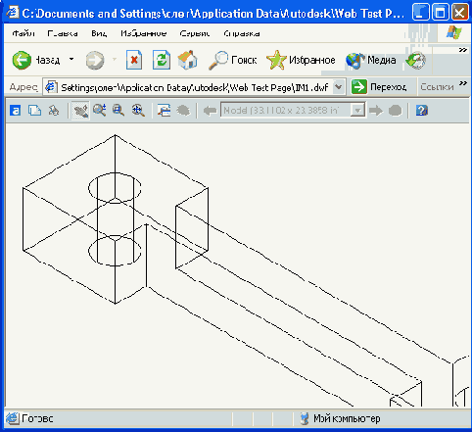Click the Ссылки links label

pyautogui.click(x=437, y=87)
